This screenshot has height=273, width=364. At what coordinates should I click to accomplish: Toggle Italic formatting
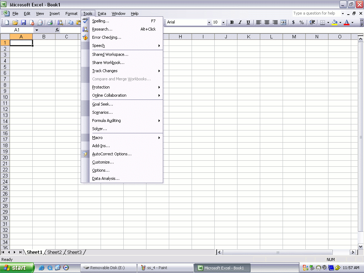click(240, 22)
